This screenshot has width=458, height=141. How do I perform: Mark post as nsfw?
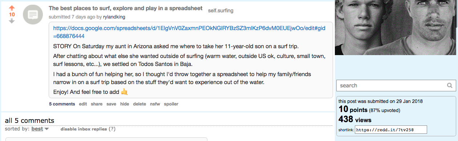tap(155, 104)
